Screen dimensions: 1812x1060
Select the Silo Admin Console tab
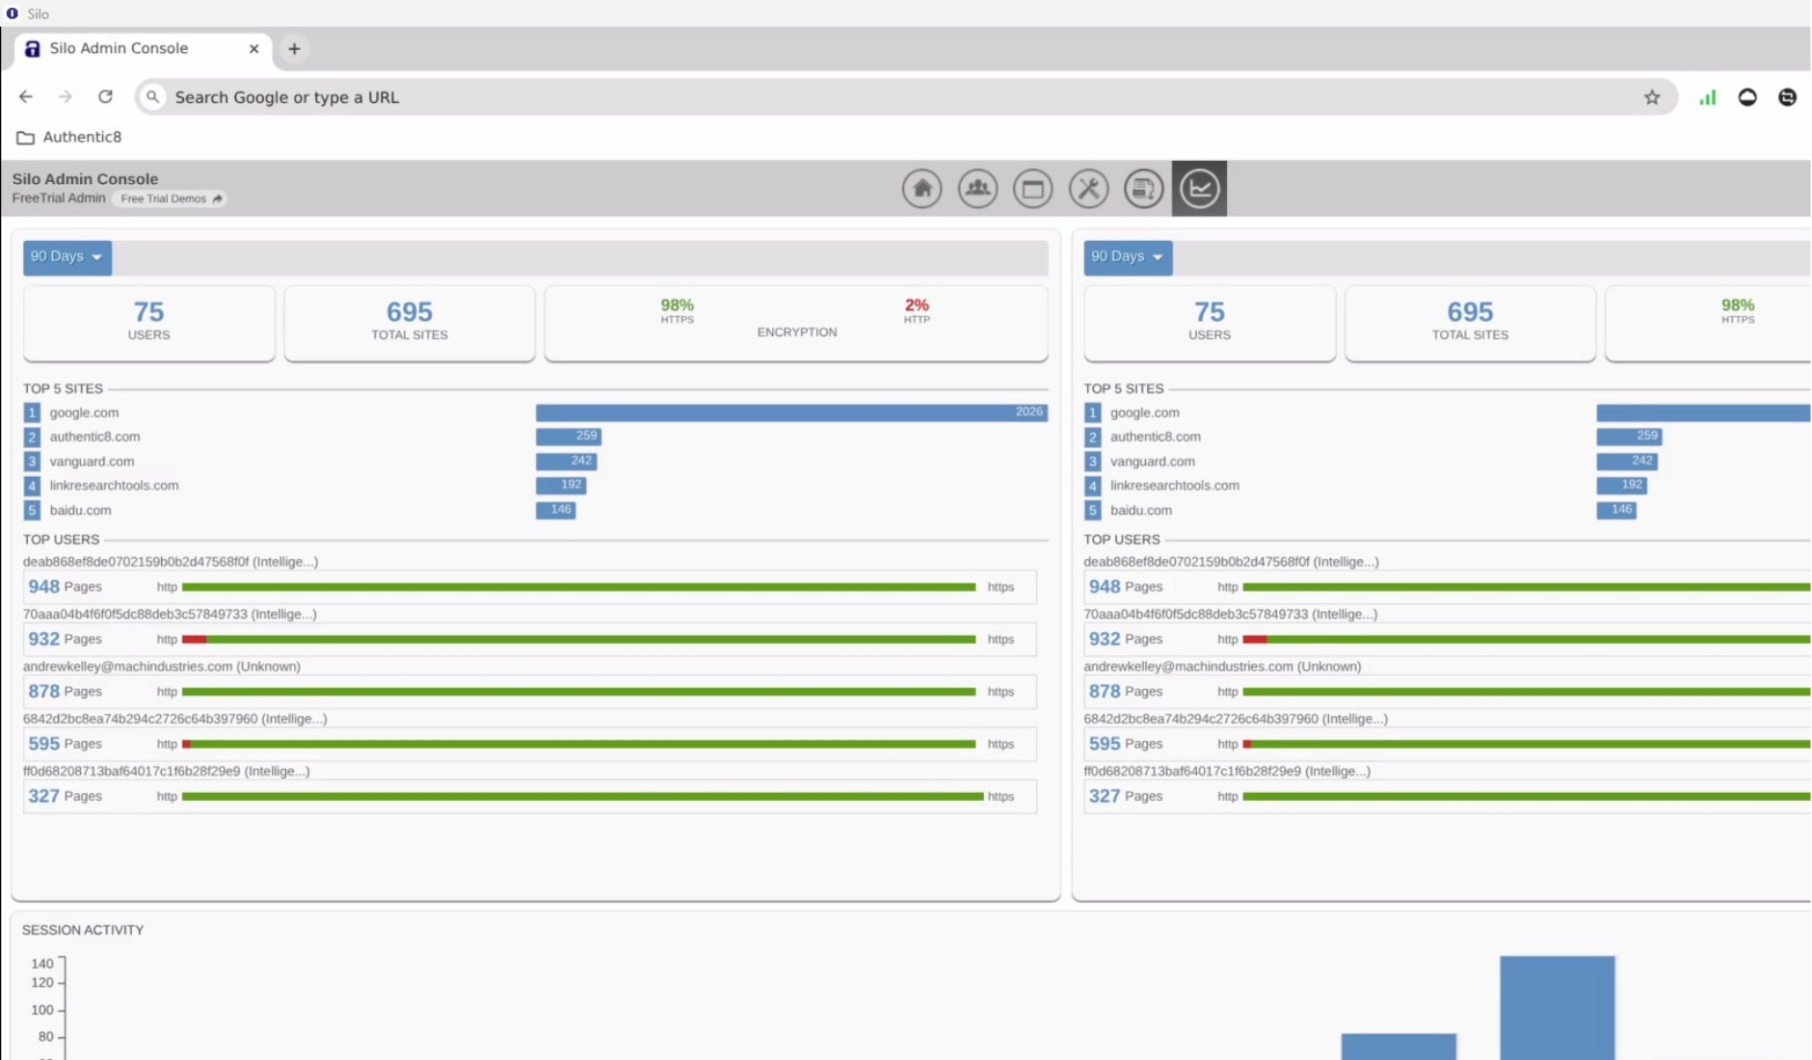[x=143, y=48]
